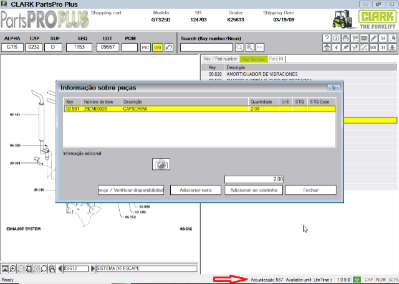Go to previous diagram page arrow
Image resolution: width=399 pixels, height=284 pixels.
60,268
